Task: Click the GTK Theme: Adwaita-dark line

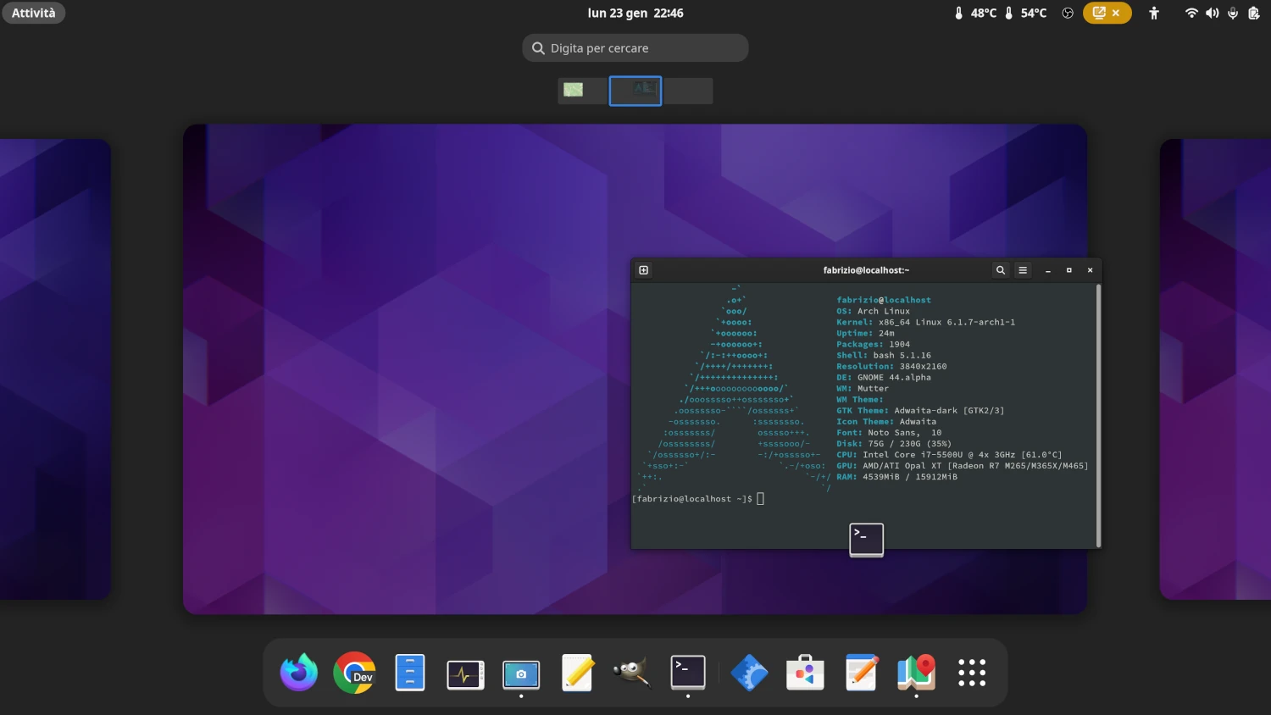Action: coord(920,410)
